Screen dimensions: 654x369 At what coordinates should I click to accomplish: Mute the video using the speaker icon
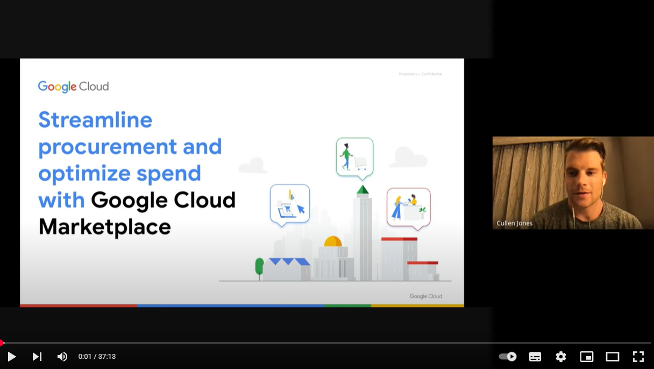coord(62,357)
